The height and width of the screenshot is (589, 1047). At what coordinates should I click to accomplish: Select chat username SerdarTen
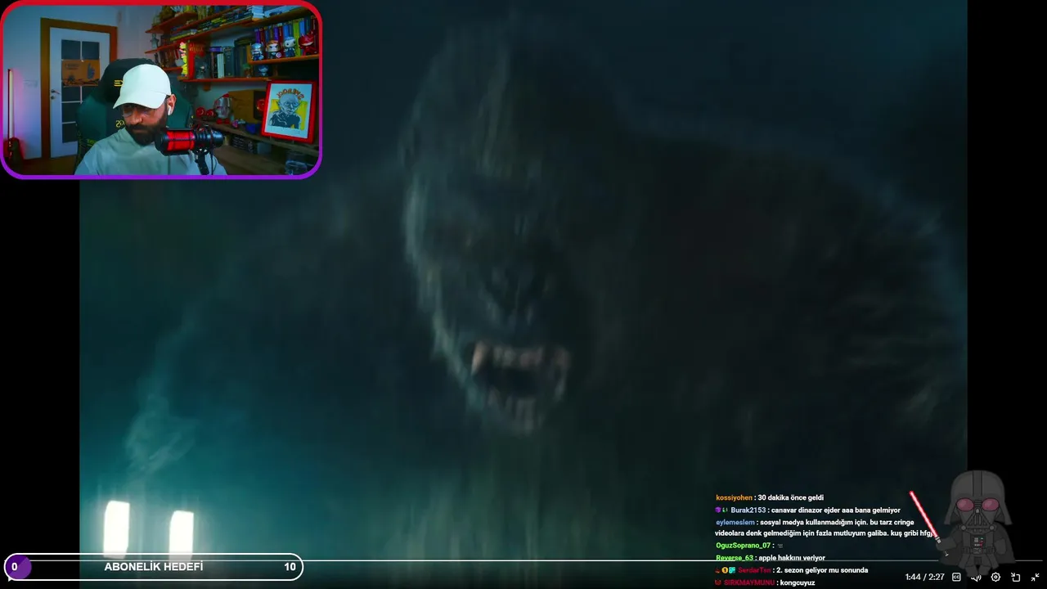pos(754,570)
